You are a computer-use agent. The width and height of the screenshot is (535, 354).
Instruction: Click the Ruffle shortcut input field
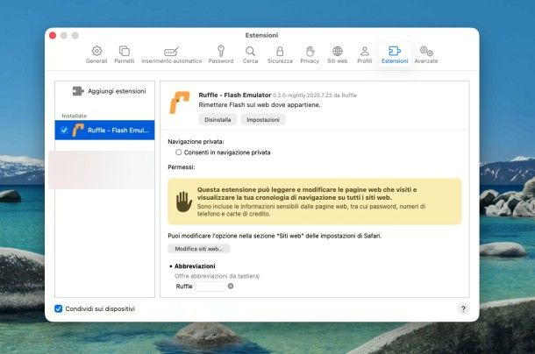tap(210, 287)
